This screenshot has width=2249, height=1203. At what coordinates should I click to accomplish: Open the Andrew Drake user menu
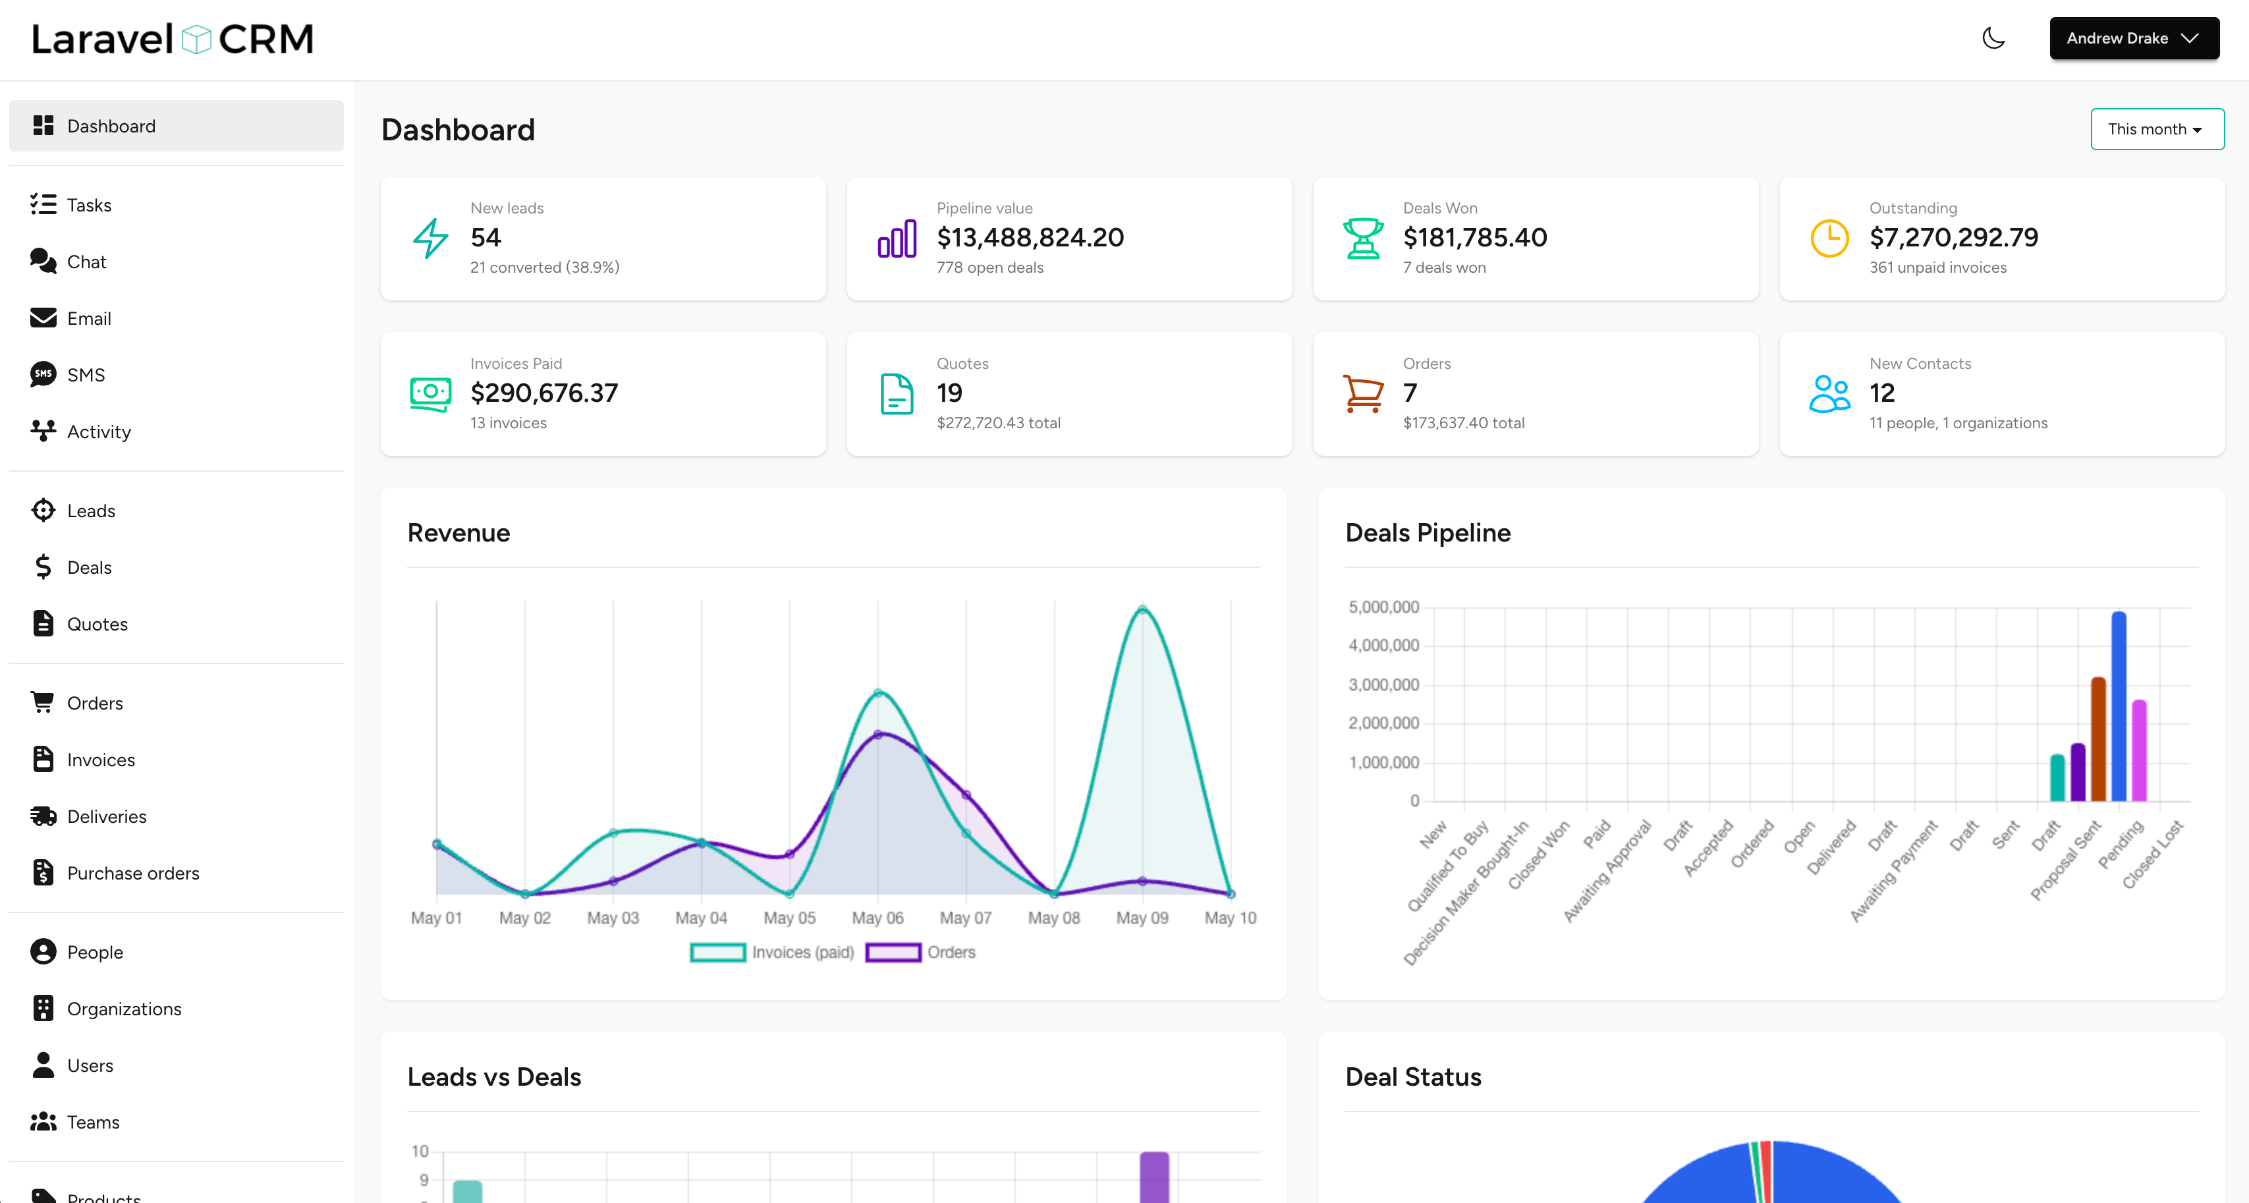click(x=2134, y=38)
